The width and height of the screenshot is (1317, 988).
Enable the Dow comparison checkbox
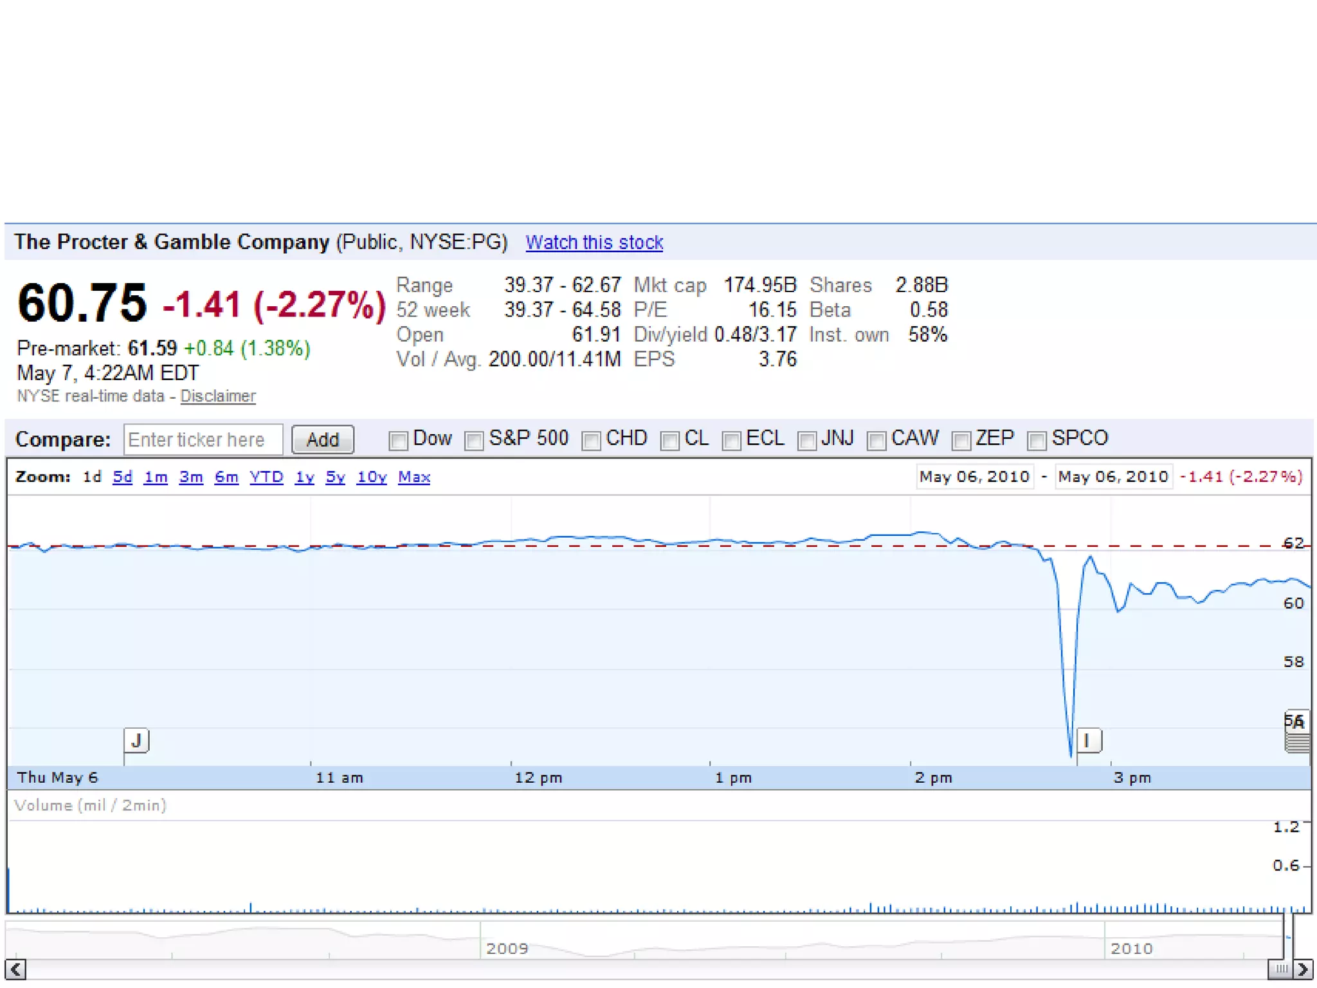[x=398, y=441]
